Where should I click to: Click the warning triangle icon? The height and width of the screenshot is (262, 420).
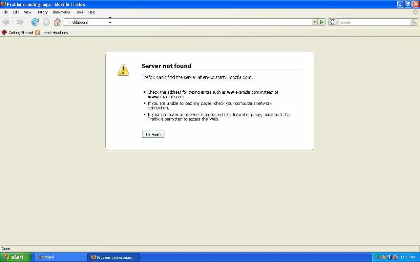(x=123, y=70)
